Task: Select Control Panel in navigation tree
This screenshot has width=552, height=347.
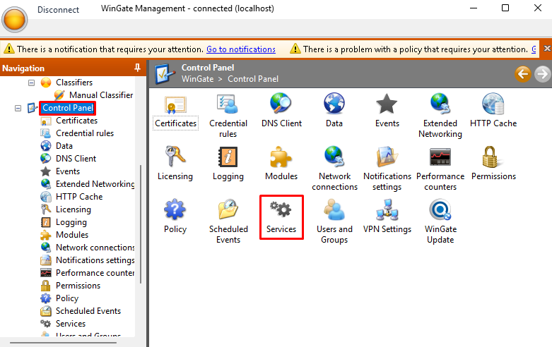Action: tap(68, 108)
